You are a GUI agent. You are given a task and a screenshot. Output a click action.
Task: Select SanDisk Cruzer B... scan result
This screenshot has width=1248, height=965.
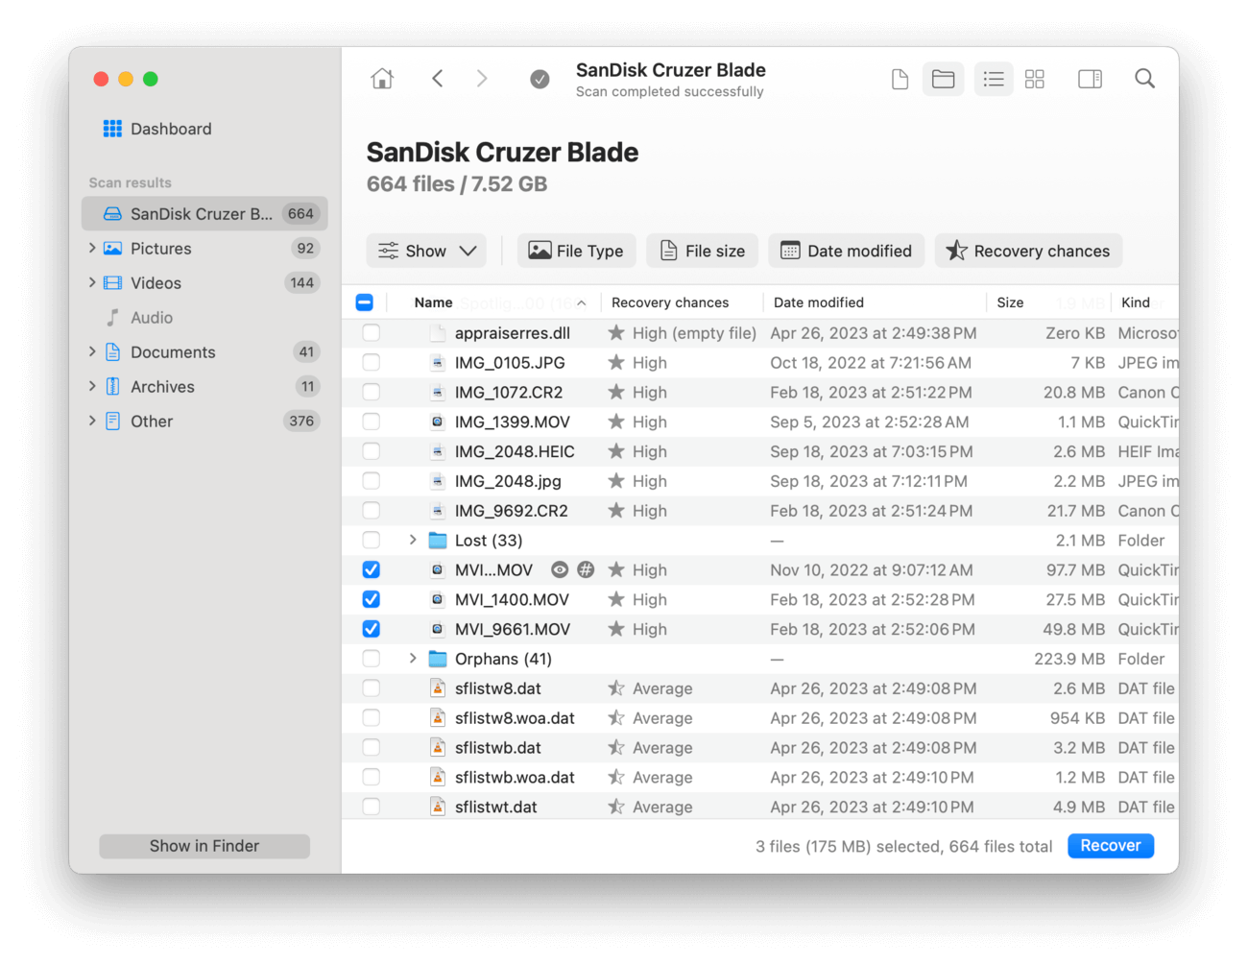(x=204, y=213)
